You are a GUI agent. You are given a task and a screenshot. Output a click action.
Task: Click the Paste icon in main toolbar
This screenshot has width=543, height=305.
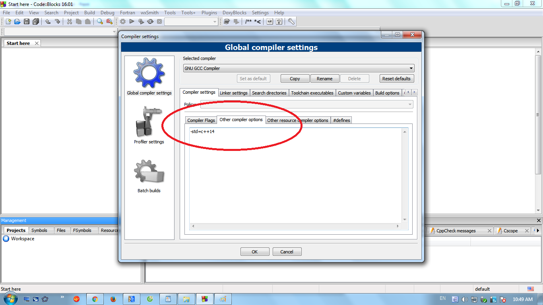[87, 21]
